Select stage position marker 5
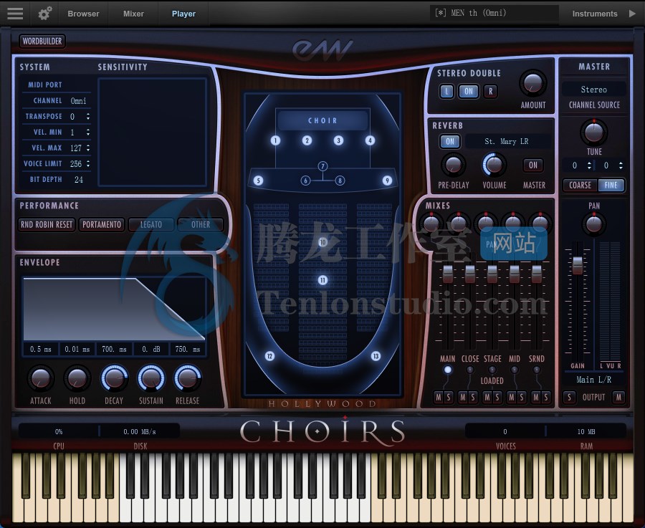The image size is (645, 528). pos(258,181)
